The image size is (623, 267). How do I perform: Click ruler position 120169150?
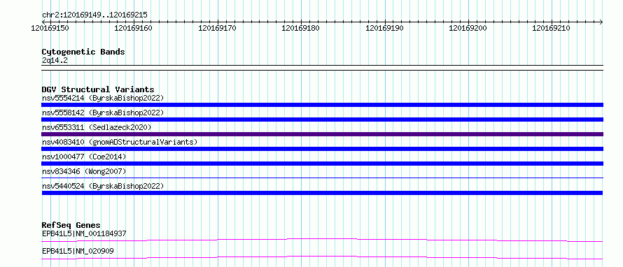tap(50, 28)
